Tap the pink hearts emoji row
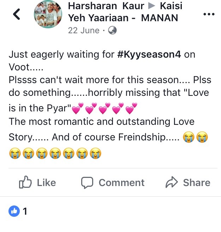This screenshot has height=232, width=221. [104, 108]
